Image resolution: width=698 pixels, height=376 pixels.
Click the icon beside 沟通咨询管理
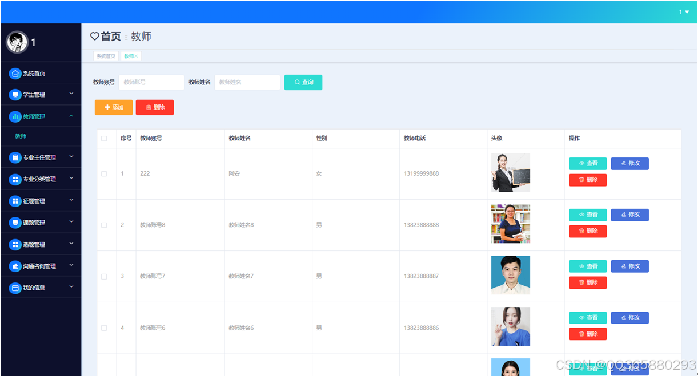pos(15,266)
